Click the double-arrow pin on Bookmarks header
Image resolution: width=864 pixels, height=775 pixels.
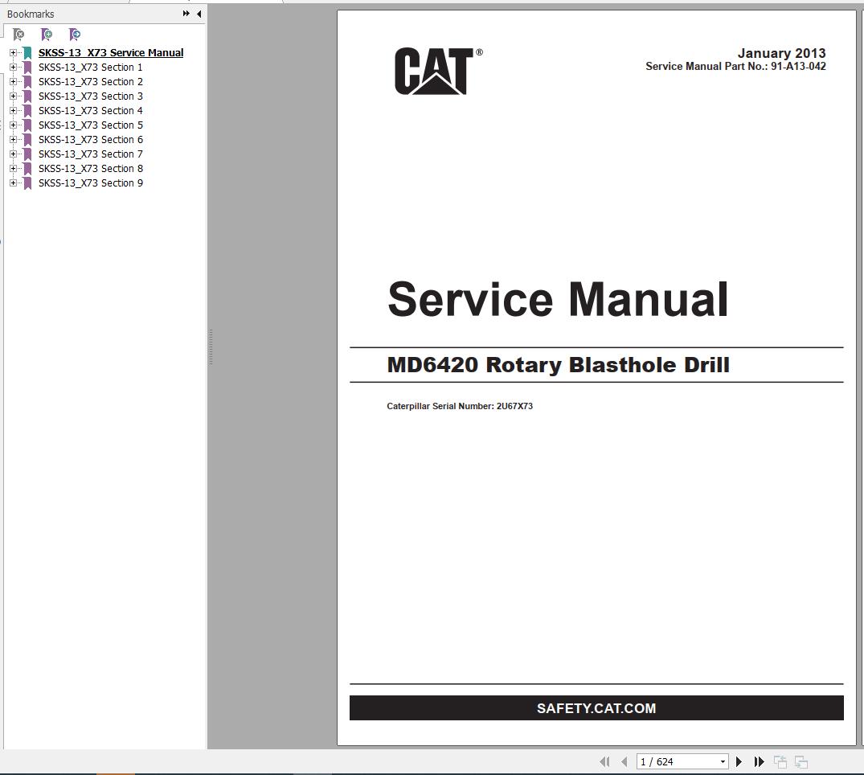point(185,14)
